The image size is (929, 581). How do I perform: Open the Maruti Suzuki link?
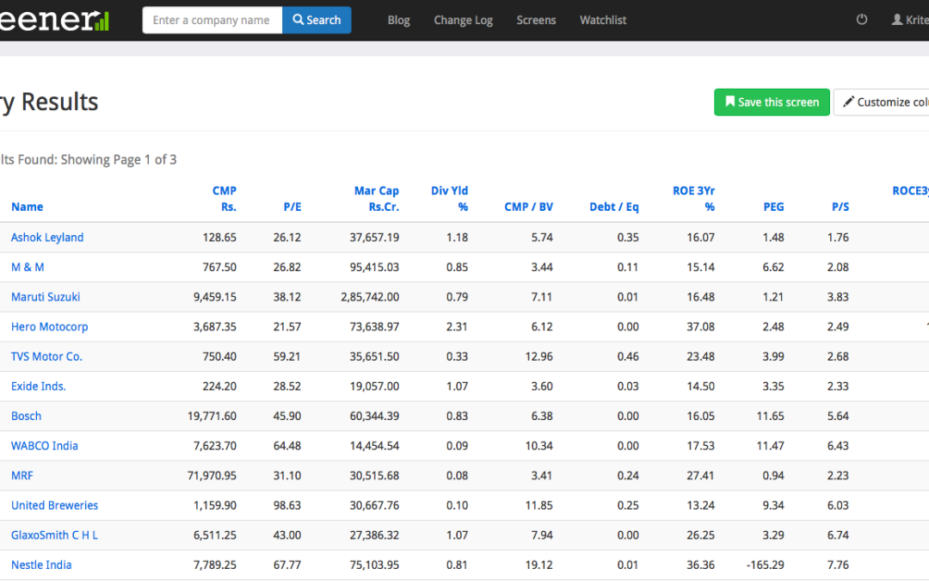point(46,297)
